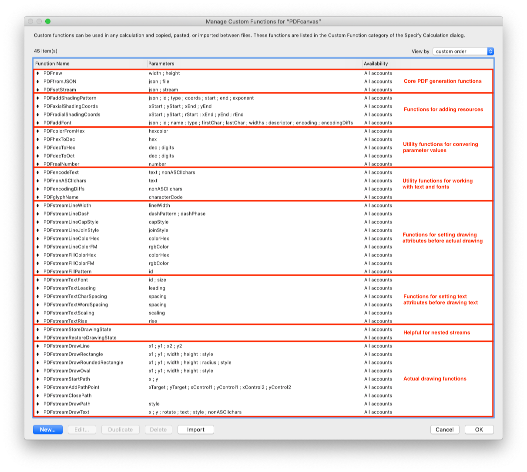Click the Parameters column header

tap(255, 64)
